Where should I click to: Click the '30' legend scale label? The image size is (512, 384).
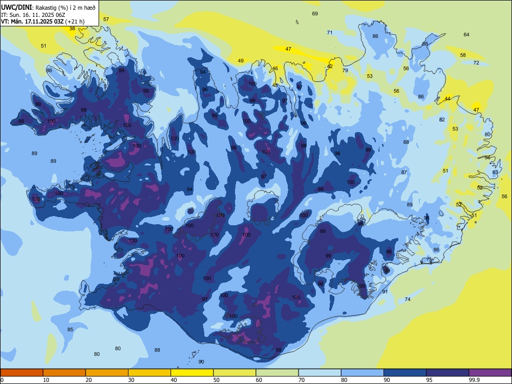[x=131, y=380]
